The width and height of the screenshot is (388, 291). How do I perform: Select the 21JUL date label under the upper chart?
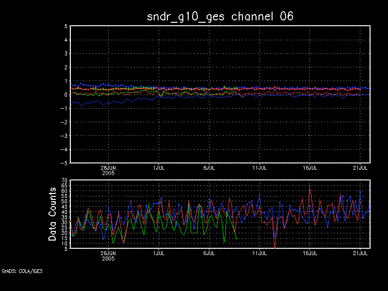pos(360,167)
